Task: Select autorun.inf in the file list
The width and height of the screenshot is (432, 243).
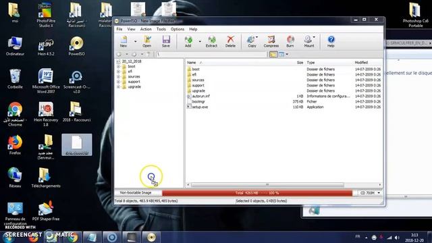Action: coord(201,96)
